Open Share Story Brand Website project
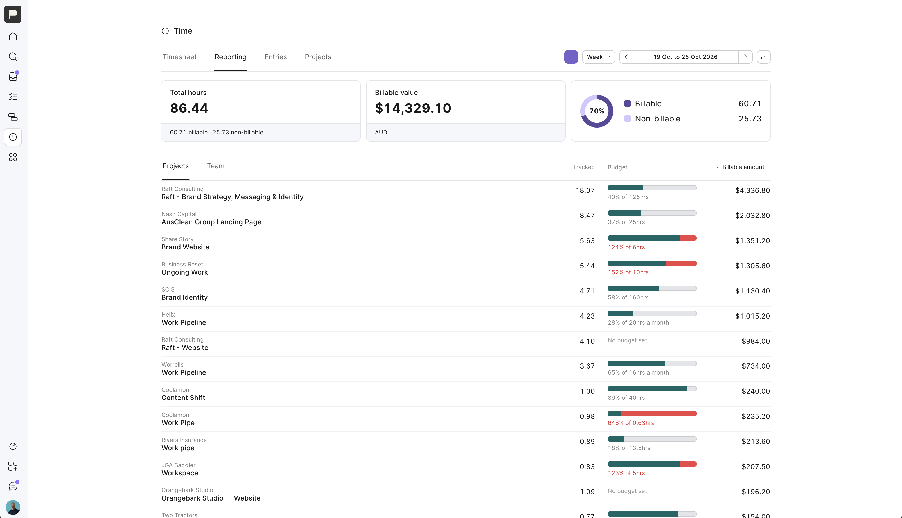The height and width of the screenshot is (518, 902). (x=185, y=247)
